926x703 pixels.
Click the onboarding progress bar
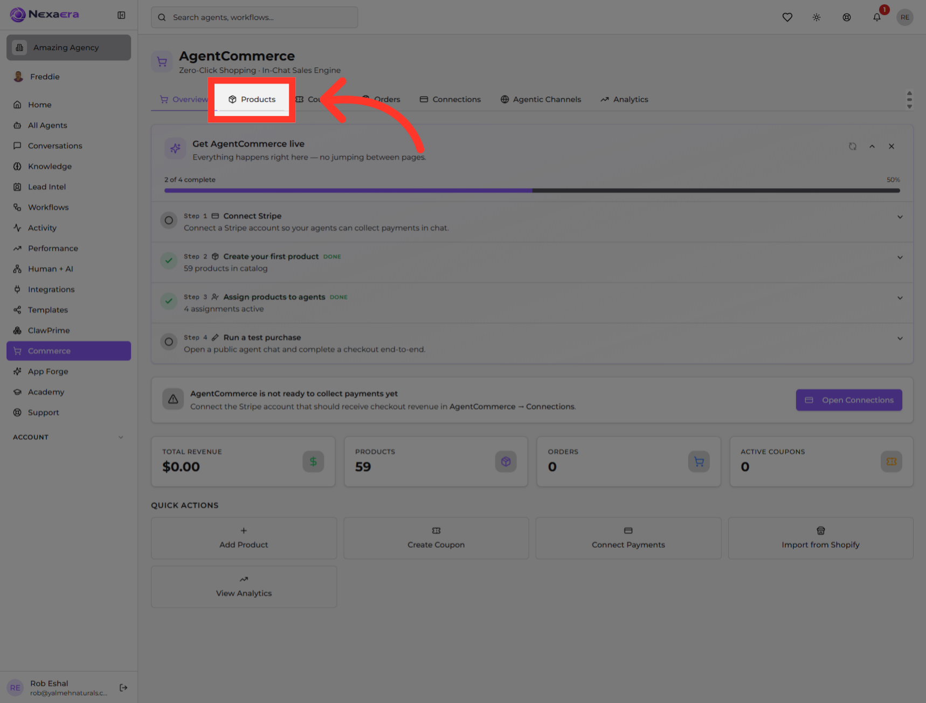532,190
